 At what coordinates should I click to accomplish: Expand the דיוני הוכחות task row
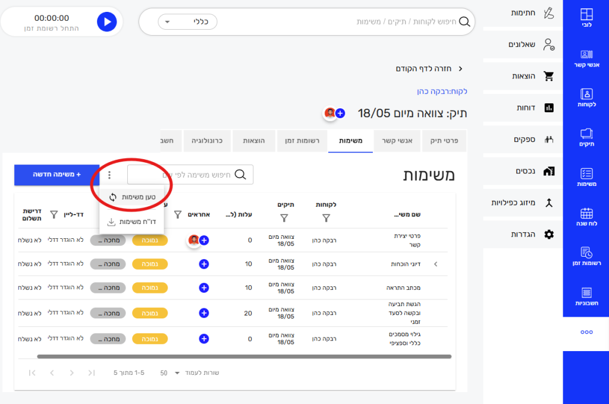coord(435,264)
